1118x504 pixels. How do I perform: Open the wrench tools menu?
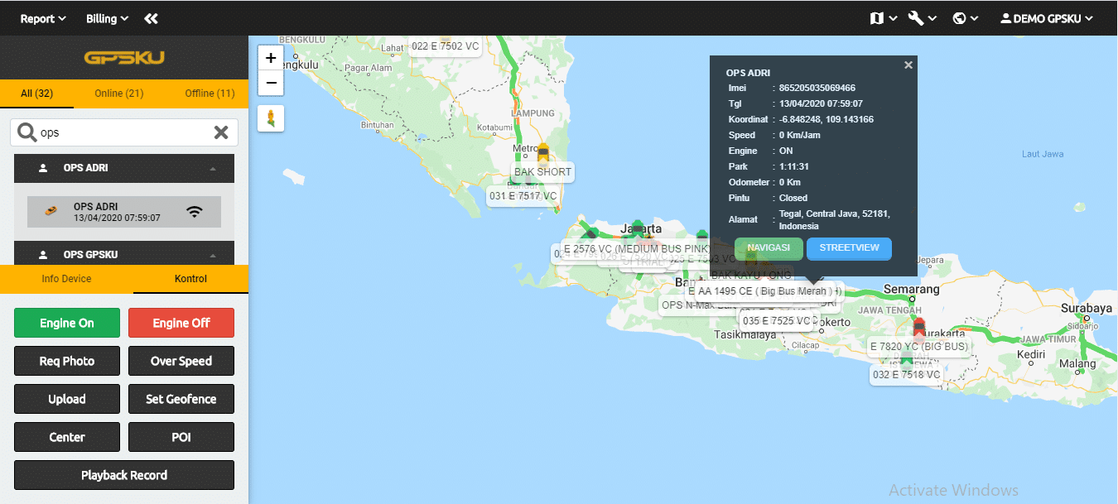[921, 18]
